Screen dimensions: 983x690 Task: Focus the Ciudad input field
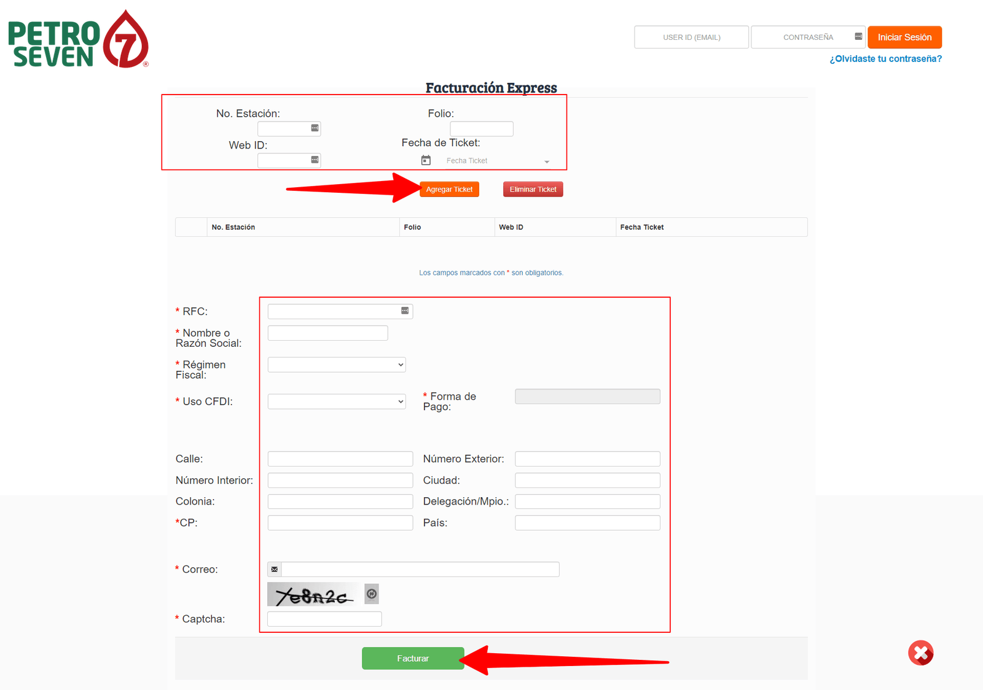pos(587,480)
